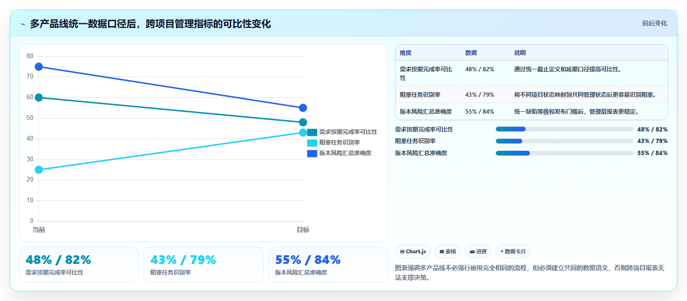
Task: Click the lightning icon beside the title
Action: point(23,24)
